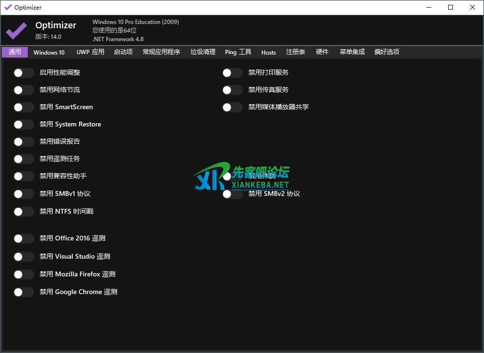Open the Windows 10 tab
Image resolution: width=484 pixels, height=353 pixels.
click(49, 52)
